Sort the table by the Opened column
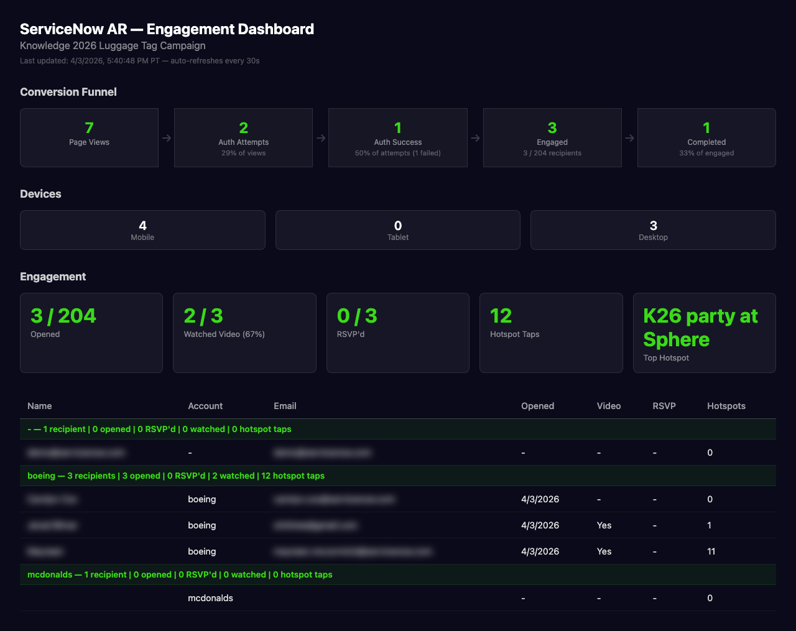 (x=537, y=406)
